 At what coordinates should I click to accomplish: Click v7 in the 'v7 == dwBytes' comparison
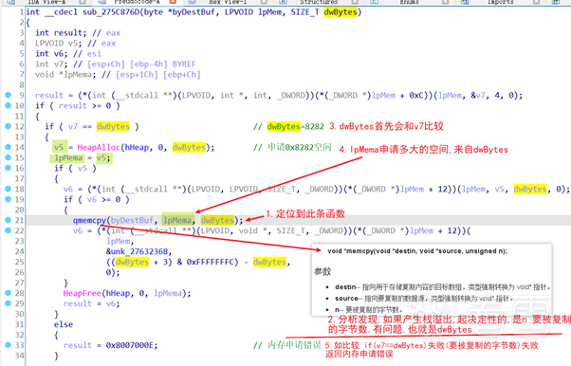(x=73, y=126)
